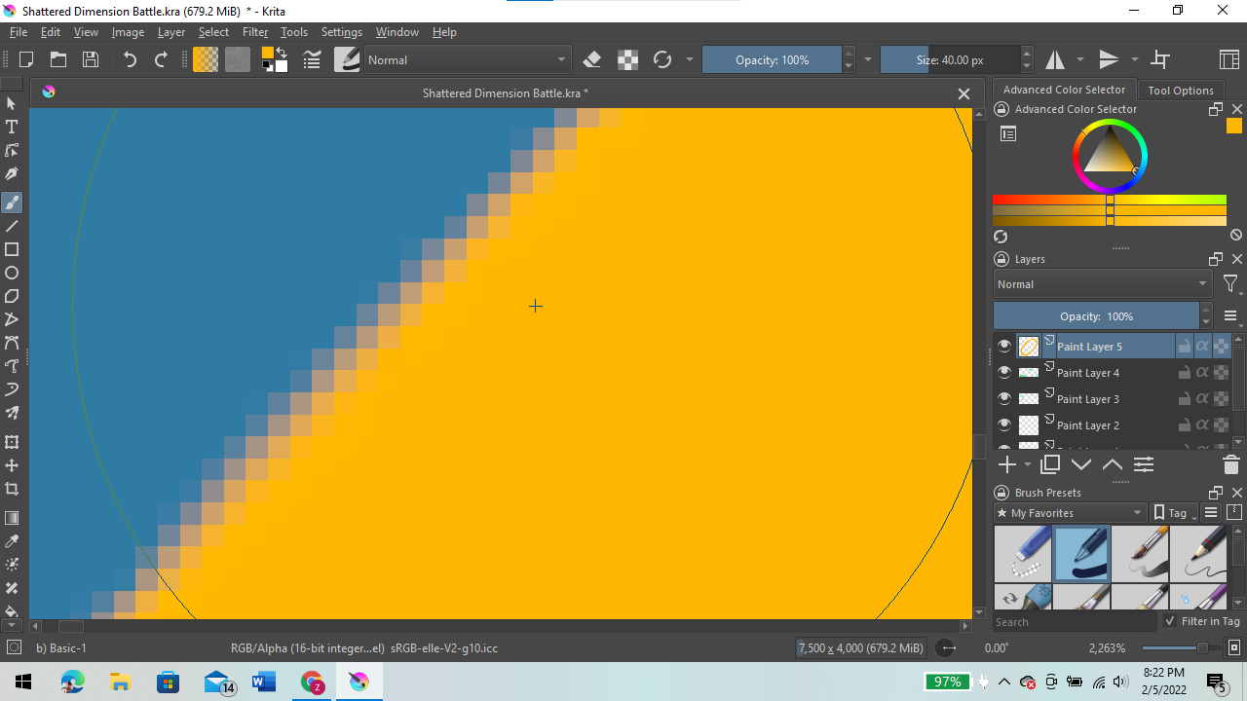The width and height of the screenshot is (1247, 701).
Task: Hide Paint Layer 2
Action: point(1004,424)
